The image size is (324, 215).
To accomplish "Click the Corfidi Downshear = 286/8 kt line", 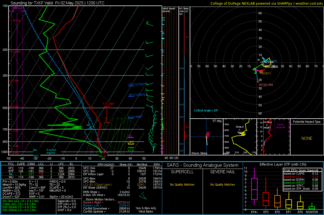I will click(x=107, y=208).
